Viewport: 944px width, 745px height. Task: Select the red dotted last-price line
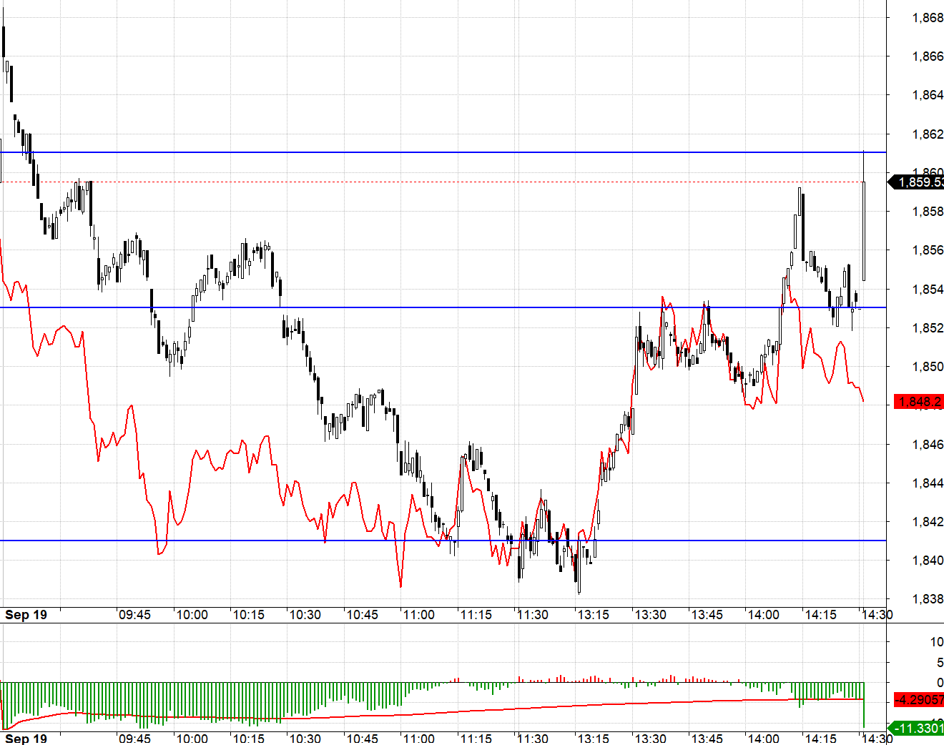click(x=443, y=182)
